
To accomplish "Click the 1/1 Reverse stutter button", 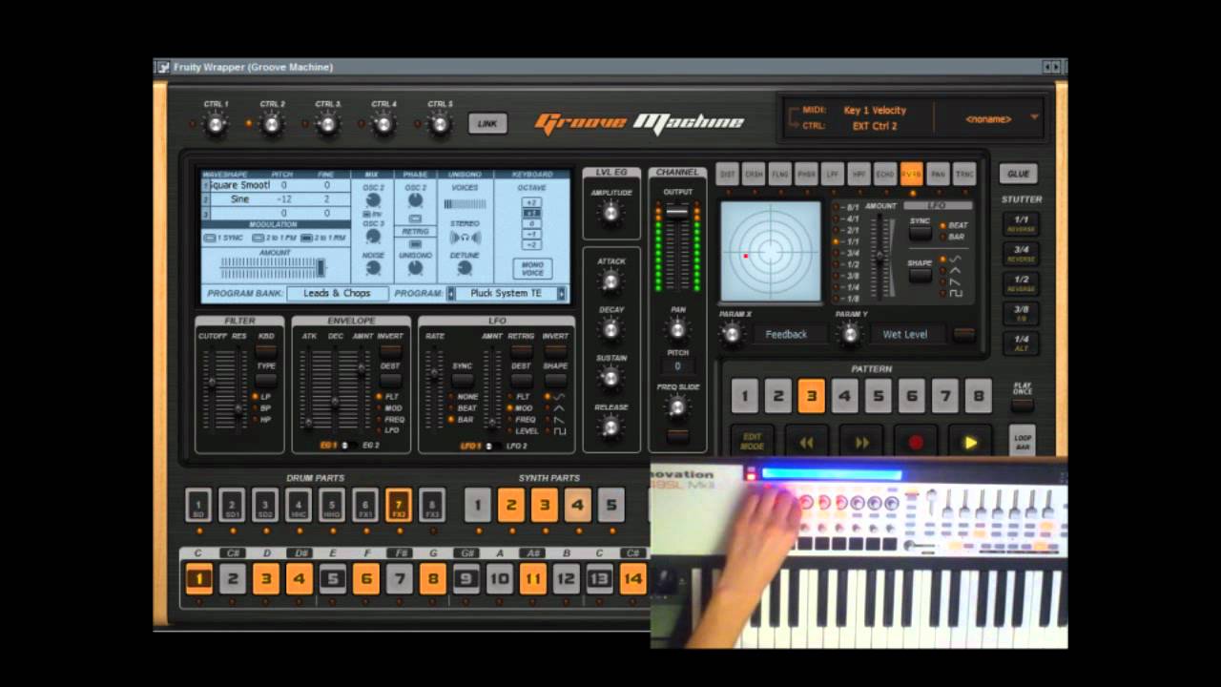I will [1021, 224].
